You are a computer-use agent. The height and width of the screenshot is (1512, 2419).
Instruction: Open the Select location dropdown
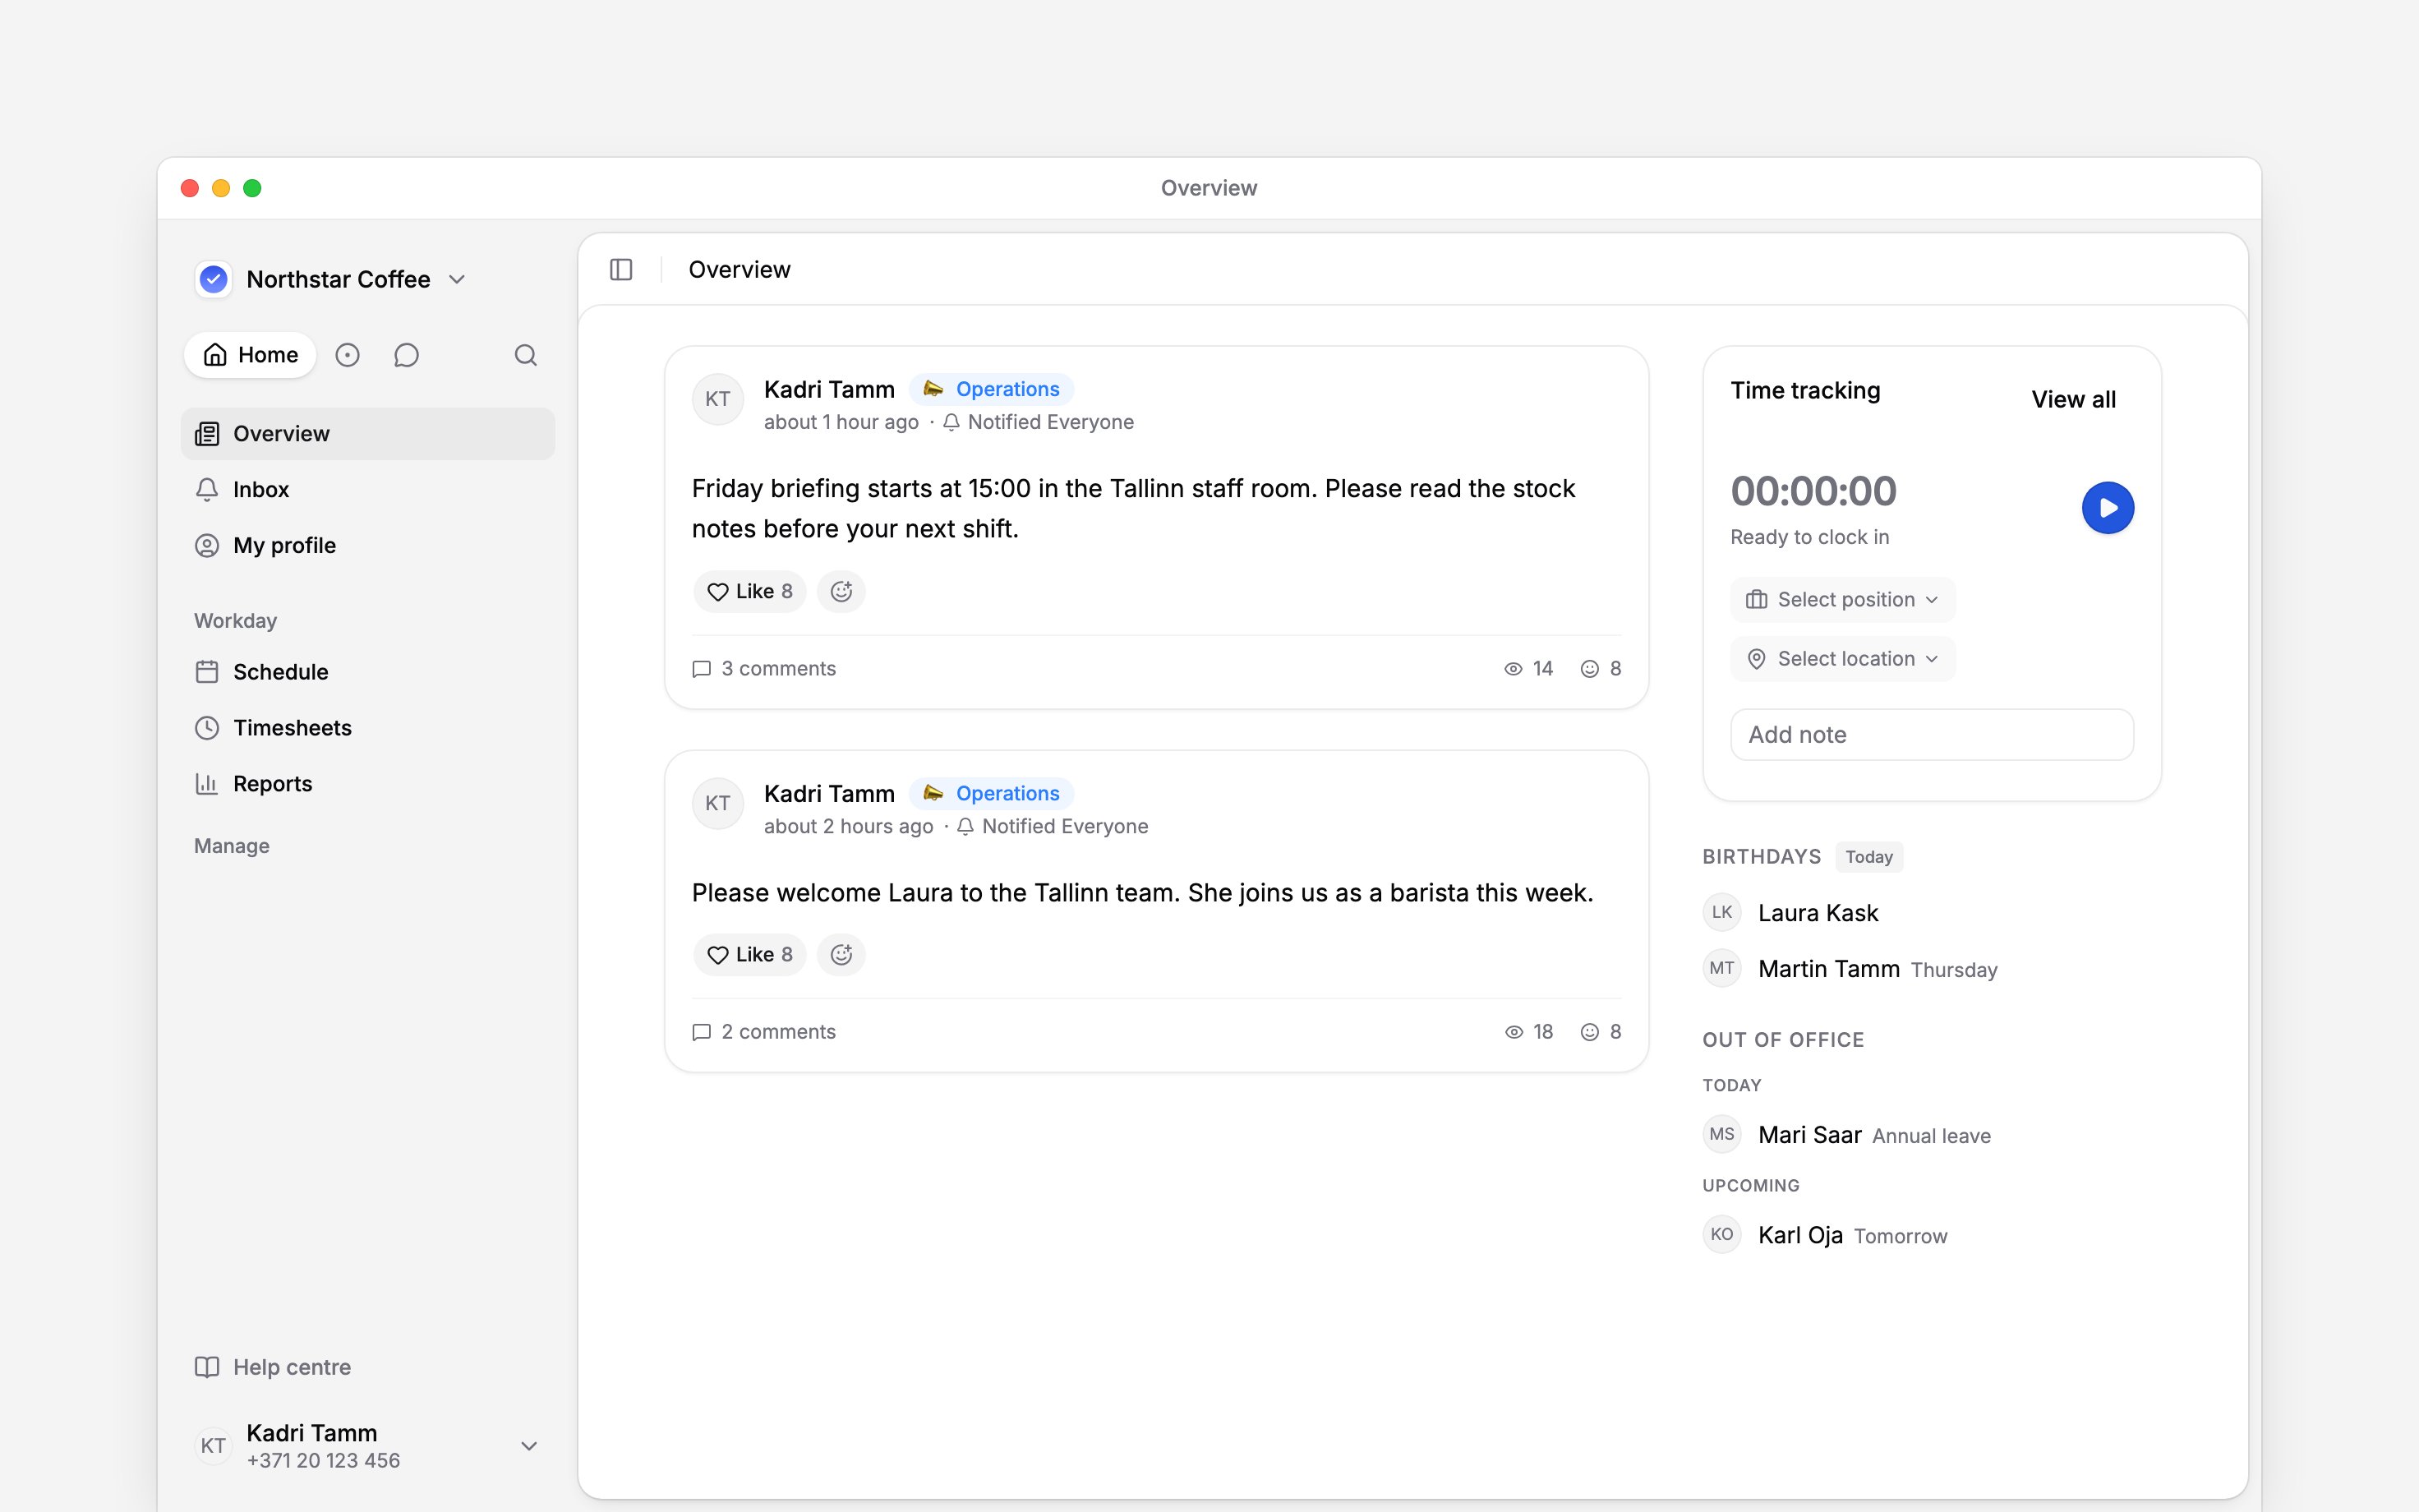point(1842,659)
